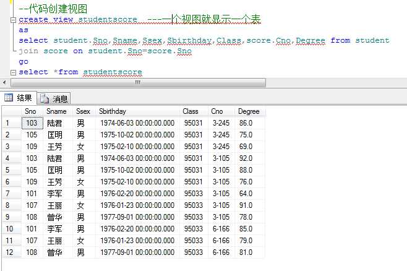Click Cno 6-166 in row 10
Image resolution: width=407 pixels, height=271 pixels.
[x=221, y=229]
